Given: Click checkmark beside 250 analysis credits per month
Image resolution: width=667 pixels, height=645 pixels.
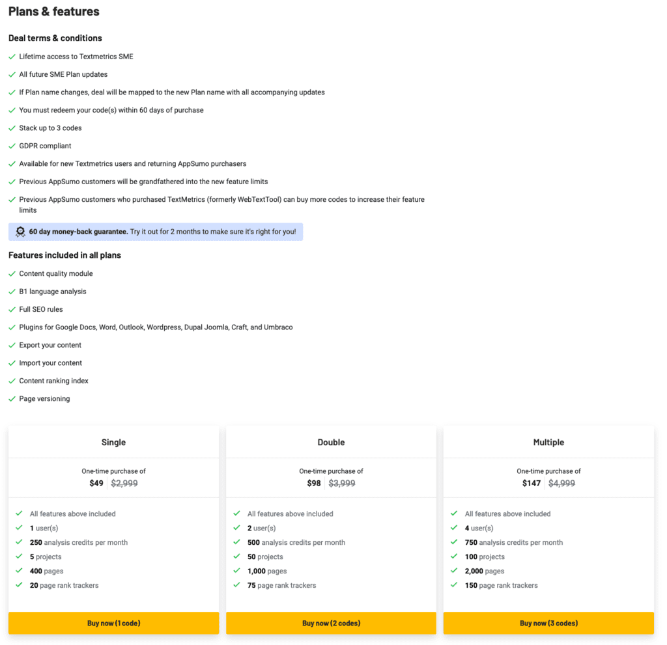Looking at the screenshot, I should tap(19, 542).
